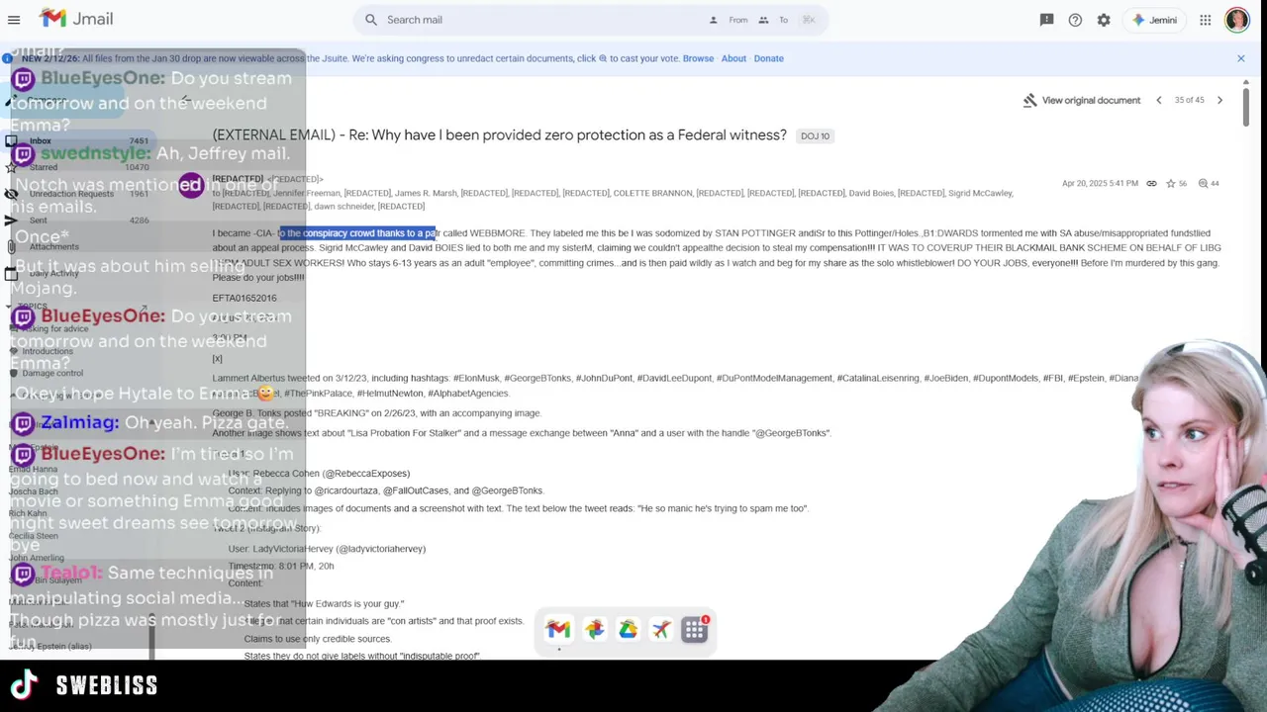This screenshot has height=712, width=1267.
Task: Click the DOJ 10 label tag
Action: pyautogui.click(x=815, y=136)
